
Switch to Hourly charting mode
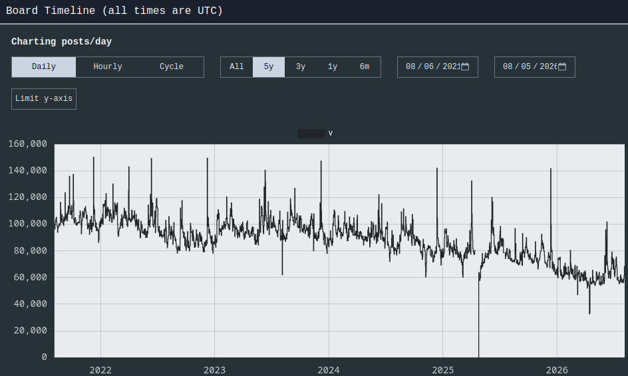(108, 67)
